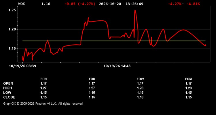Select the current price 1.16
This screenshot has height=115, width=216.
tap(46, 4)
